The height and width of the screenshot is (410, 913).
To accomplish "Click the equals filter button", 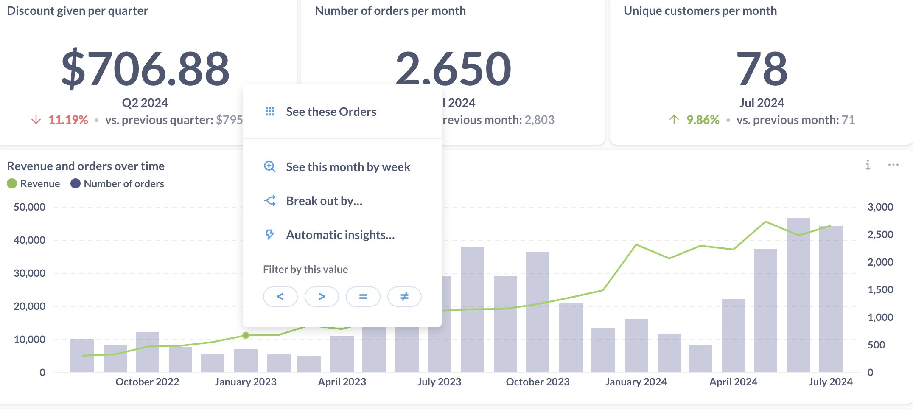I will [363, 296].
